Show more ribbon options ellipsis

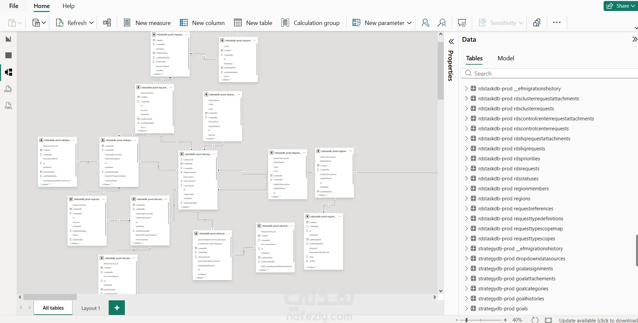tap(557, 22)
